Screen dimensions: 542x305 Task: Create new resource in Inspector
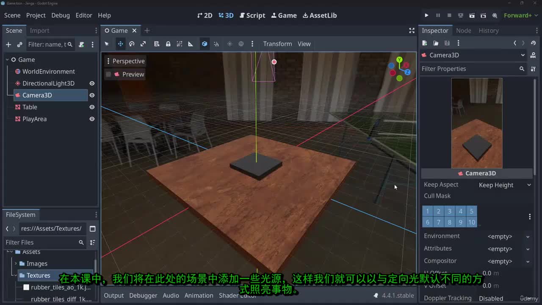(x=424, y=43)
